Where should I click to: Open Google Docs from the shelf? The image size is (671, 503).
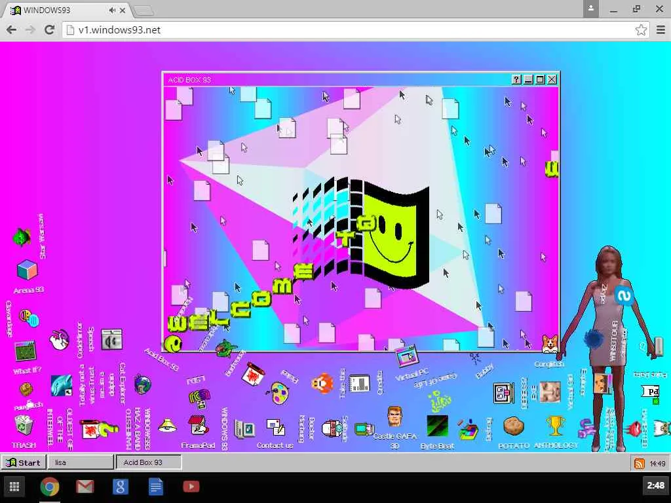pos(155,487)
